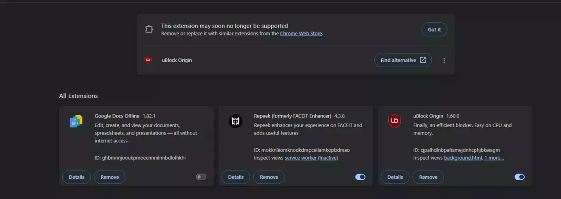
Task: Click the Repeek cat logo icon
Action: 235,121
